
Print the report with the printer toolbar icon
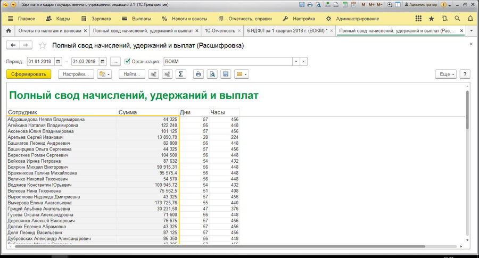coord(199,74)
